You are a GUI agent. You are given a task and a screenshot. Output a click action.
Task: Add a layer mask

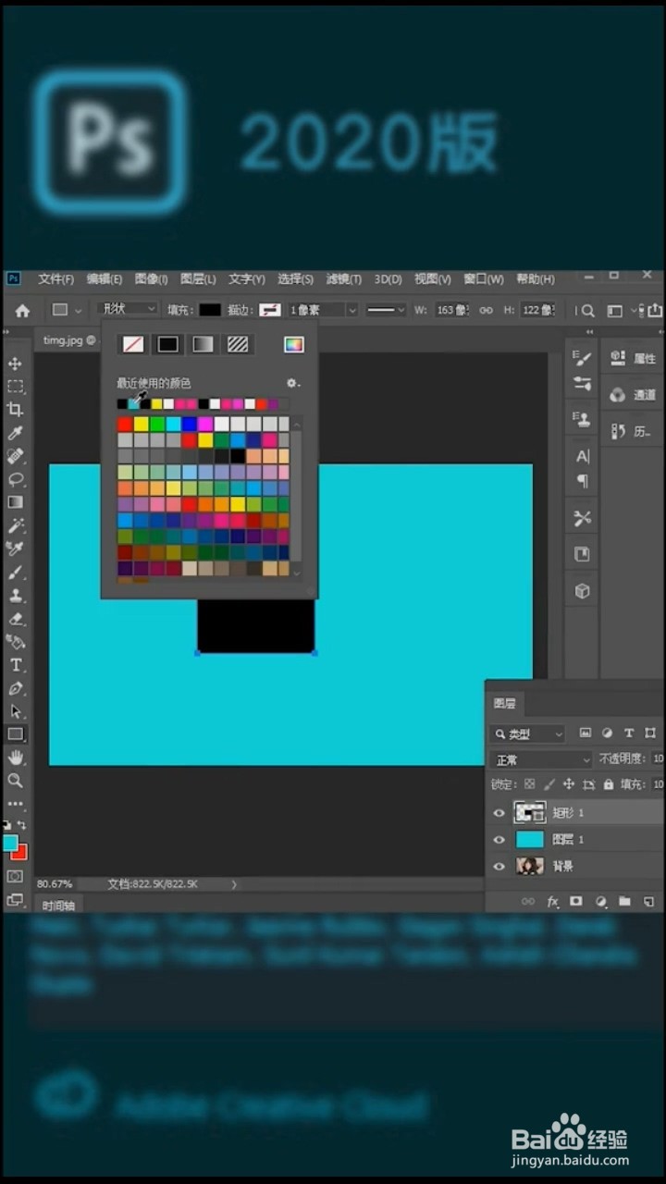576,901
